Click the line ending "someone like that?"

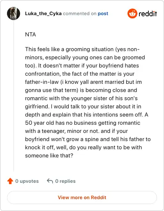pyautogui.click(x=49, y=155)
